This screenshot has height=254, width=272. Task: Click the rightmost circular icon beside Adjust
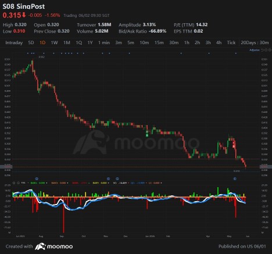(x=270, y=50)
